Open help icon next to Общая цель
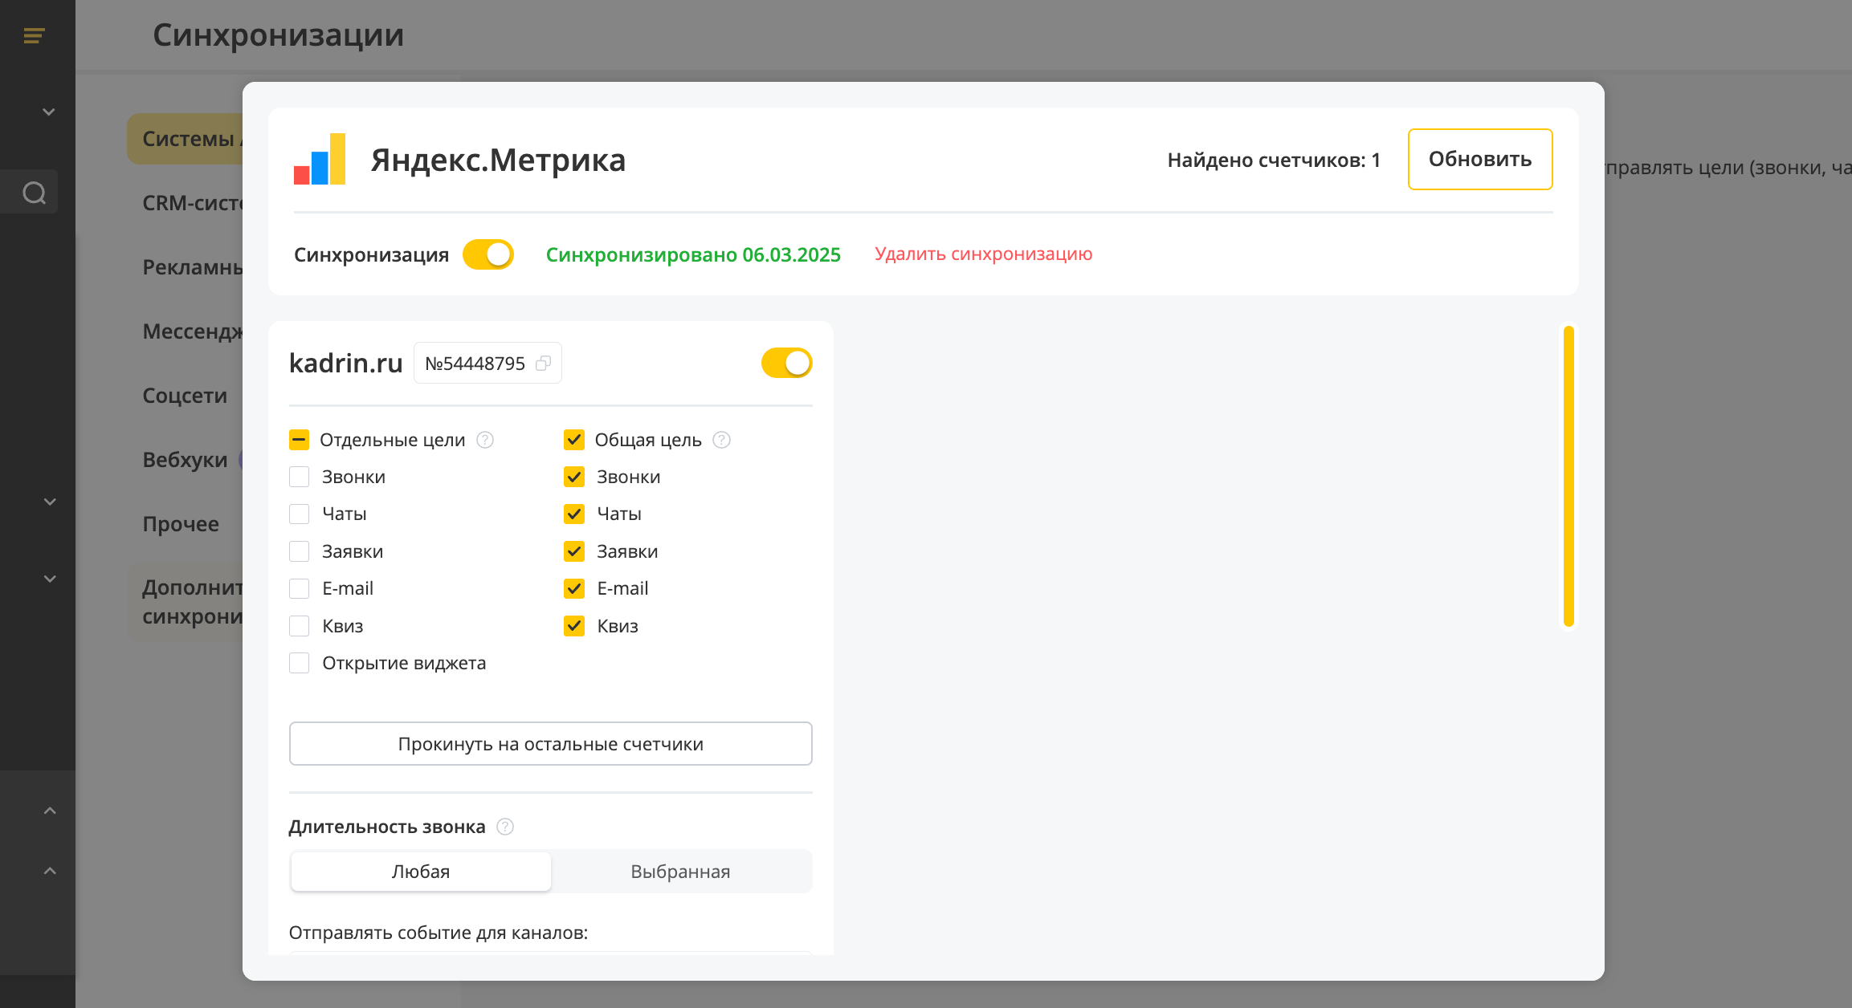The image size is (1852, 1008). click(721, 440)
